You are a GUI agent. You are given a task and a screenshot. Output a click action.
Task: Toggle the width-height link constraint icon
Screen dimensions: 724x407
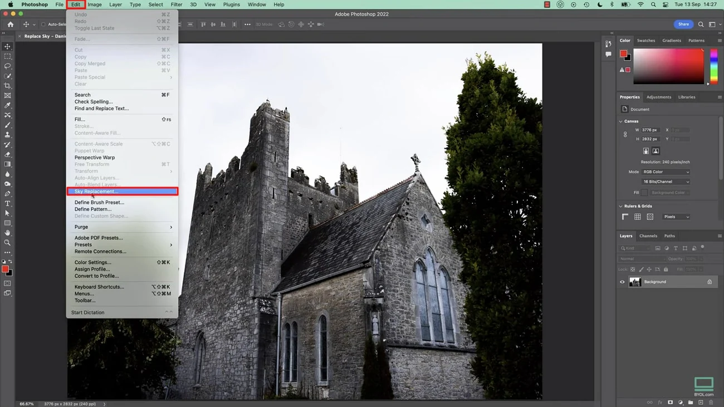click(x=625, y=134)
